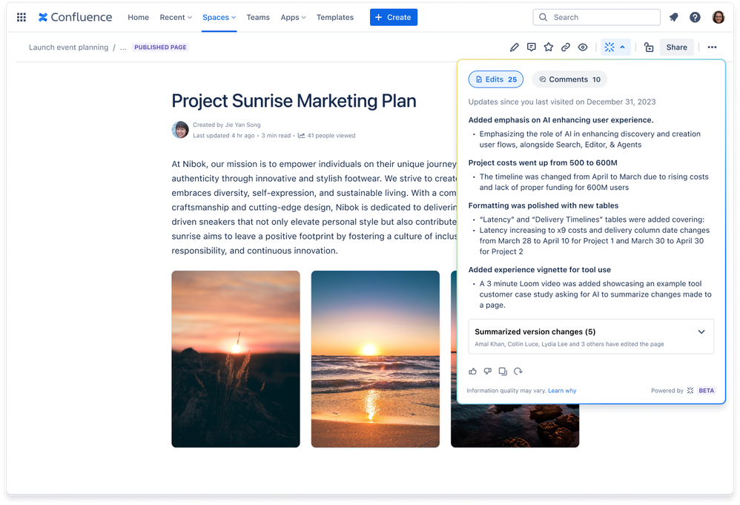Click the Confluence logo

75,18
